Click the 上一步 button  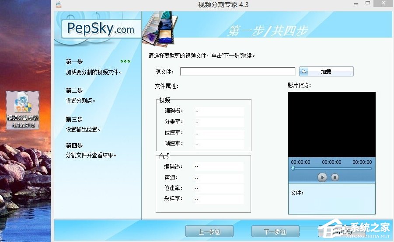click(209, 232)
